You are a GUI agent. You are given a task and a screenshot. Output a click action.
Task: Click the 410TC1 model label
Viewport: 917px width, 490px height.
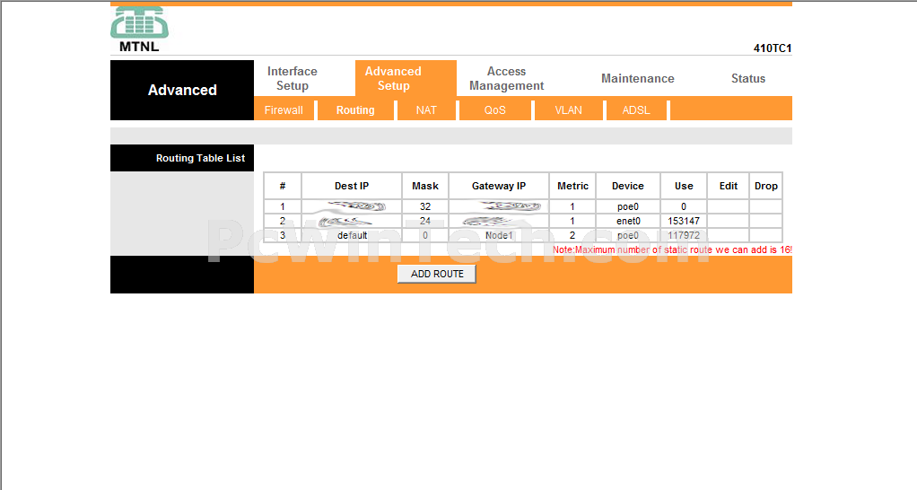coord(772,48)
